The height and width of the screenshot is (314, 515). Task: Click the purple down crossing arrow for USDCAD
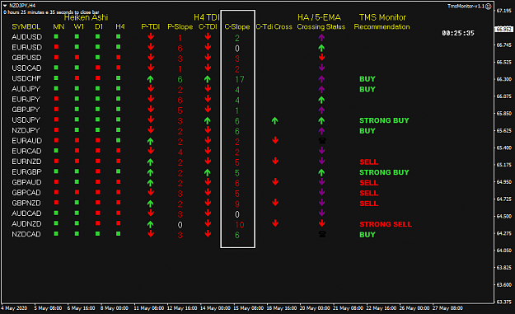tap(321, 68)
